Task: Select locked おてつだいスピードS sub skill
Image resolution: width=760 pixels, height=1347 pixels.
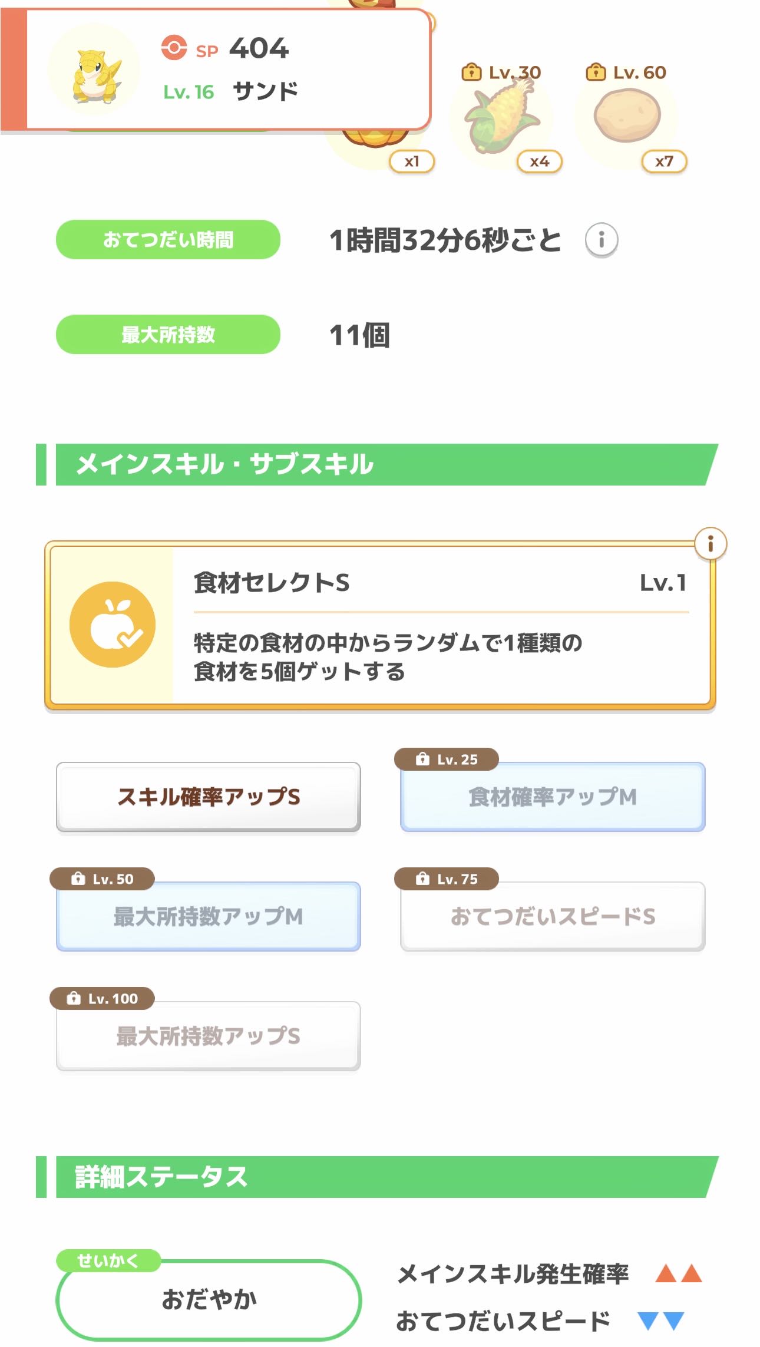Action: pyautogui.click(x=553, y=916)
